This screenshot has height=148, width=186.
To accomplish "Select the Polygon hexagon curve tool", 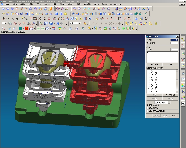I will coord(39,19).
